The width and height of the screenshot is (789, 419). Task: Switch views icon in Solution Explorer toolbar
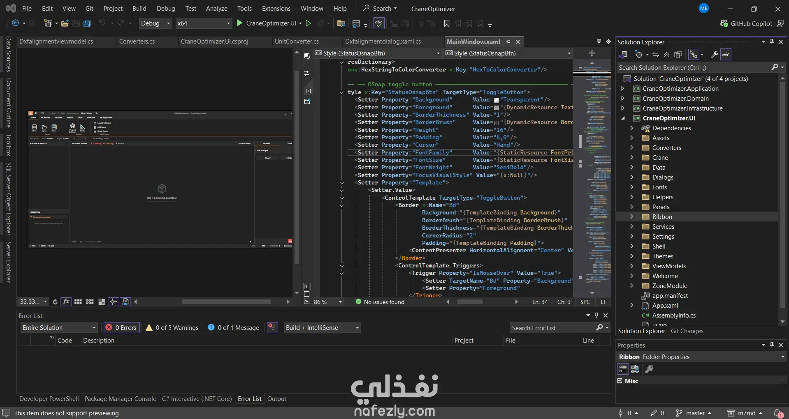point(623,55)
